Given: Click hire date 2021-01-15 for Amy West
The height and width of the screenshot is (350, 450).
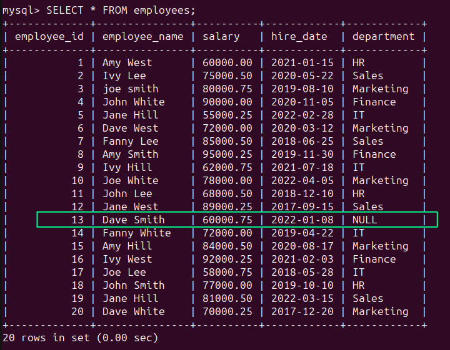Looking at the screenshot, I should point(302,62).
